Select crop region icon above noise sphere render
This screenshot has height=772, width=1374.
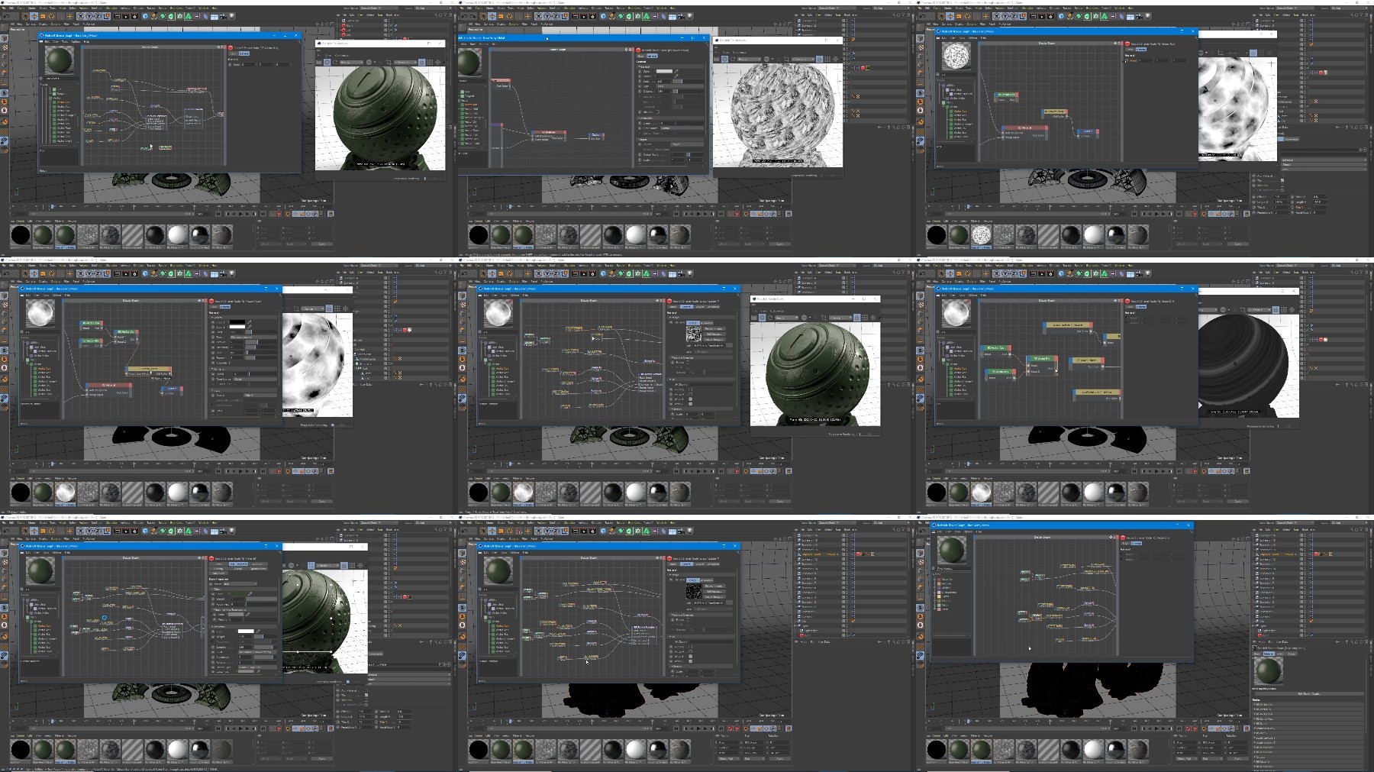click(786, 59)
